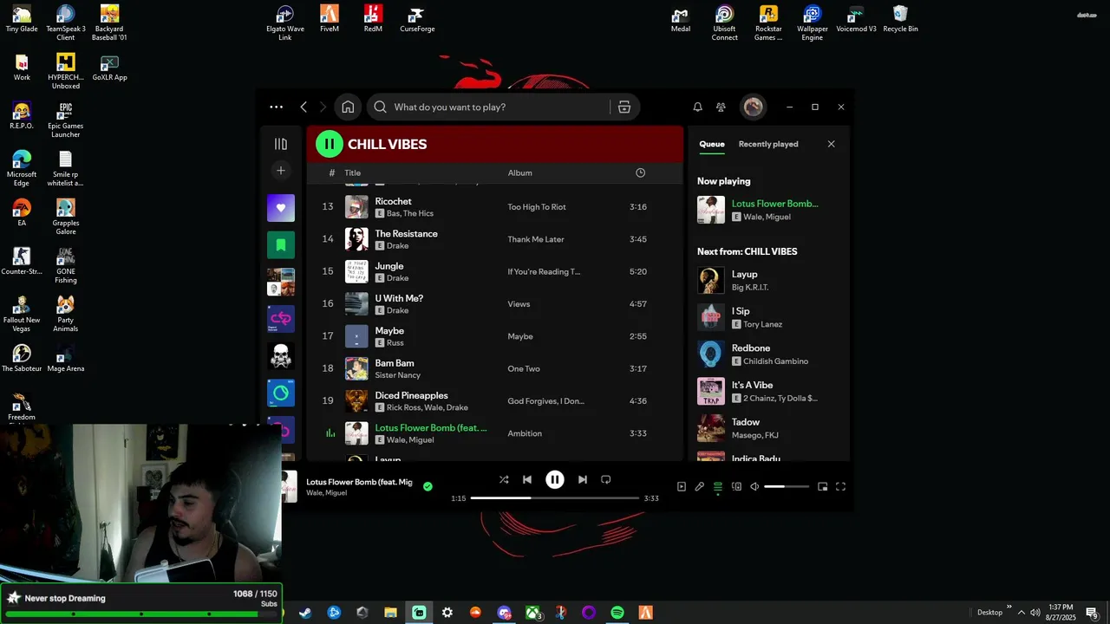Select the track Maybe by Russ
Screen dimensions: 1110x624
tap(389, 331)
